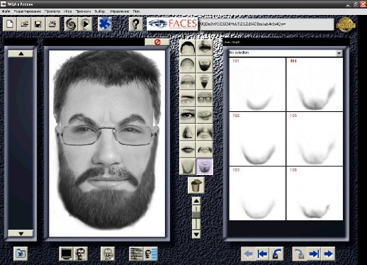The height and width of the screenshot is (265, 367).
Task: Save composite with floppy disk icon
Action: 38,24
